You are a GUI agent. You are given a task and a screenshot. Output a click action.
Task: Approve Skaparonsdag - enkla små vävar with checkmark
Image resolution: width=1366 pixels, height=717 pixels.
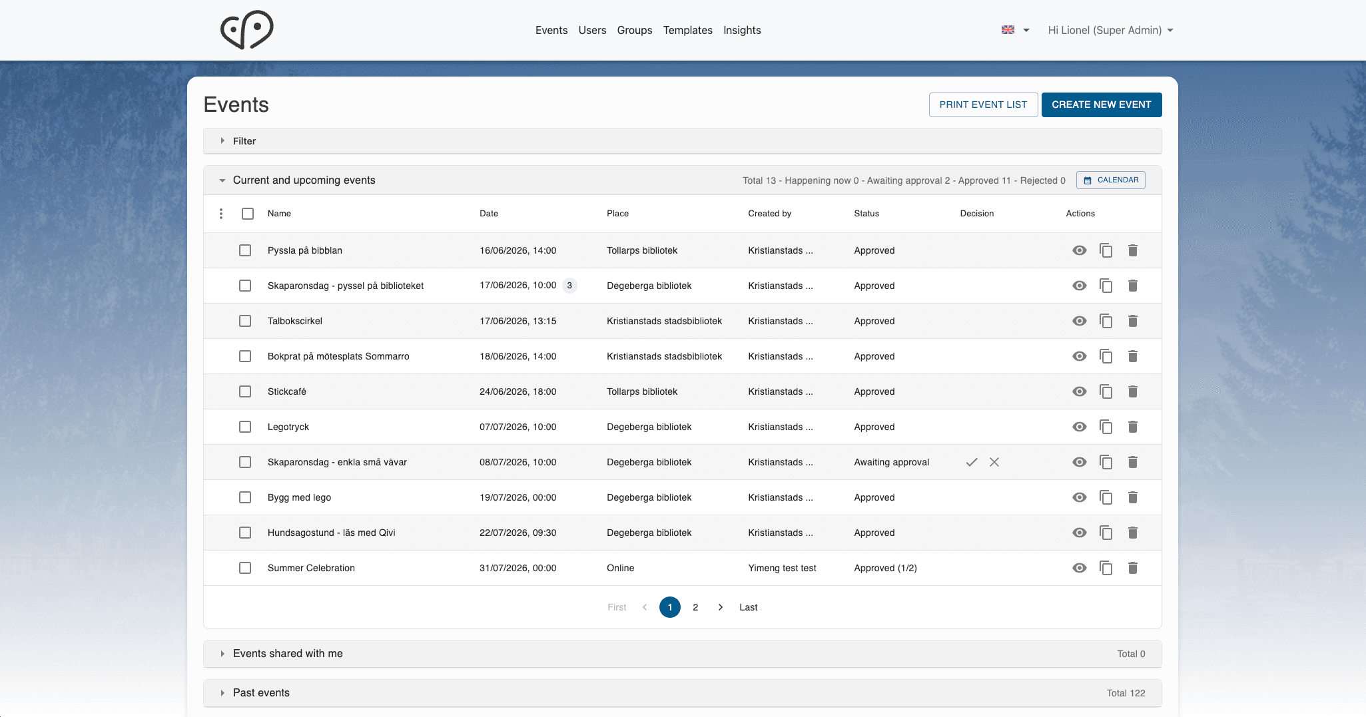click(x=972, y=462)
